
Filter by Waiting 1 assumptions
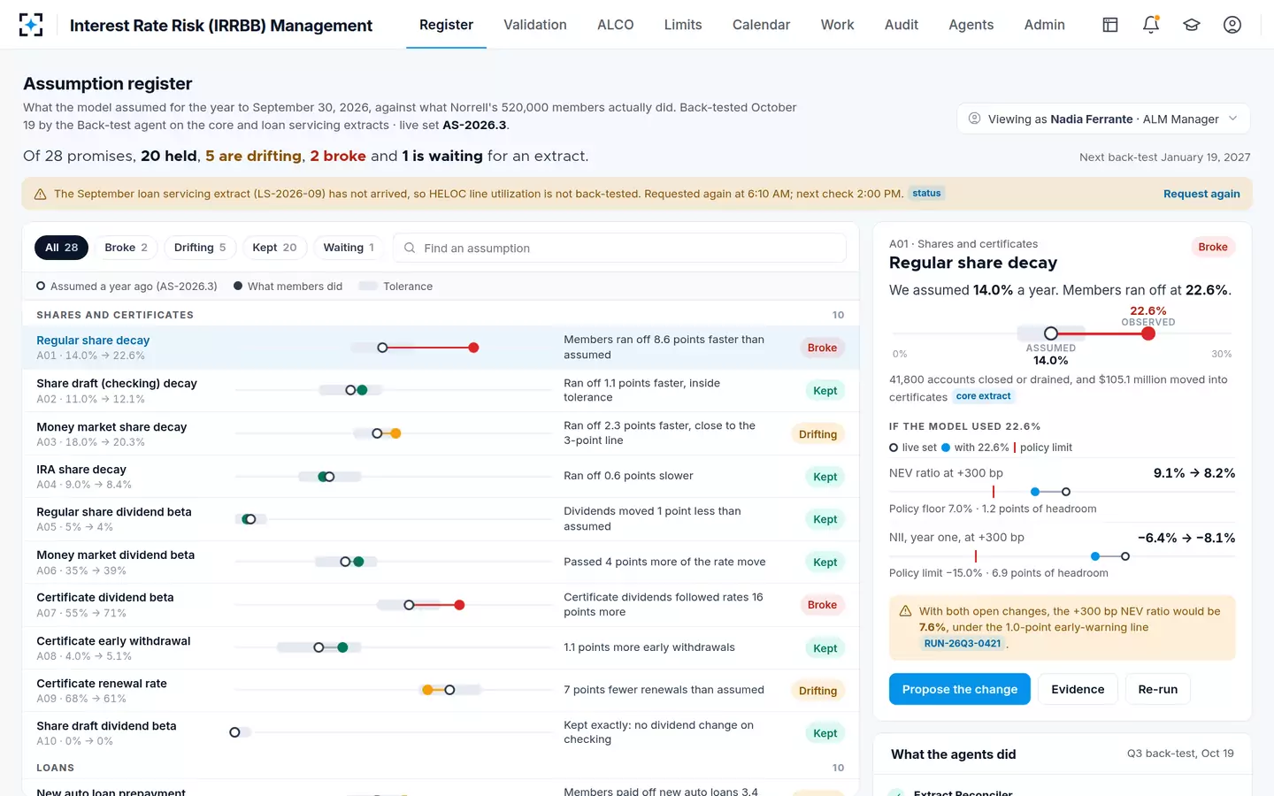click(349, 248)
